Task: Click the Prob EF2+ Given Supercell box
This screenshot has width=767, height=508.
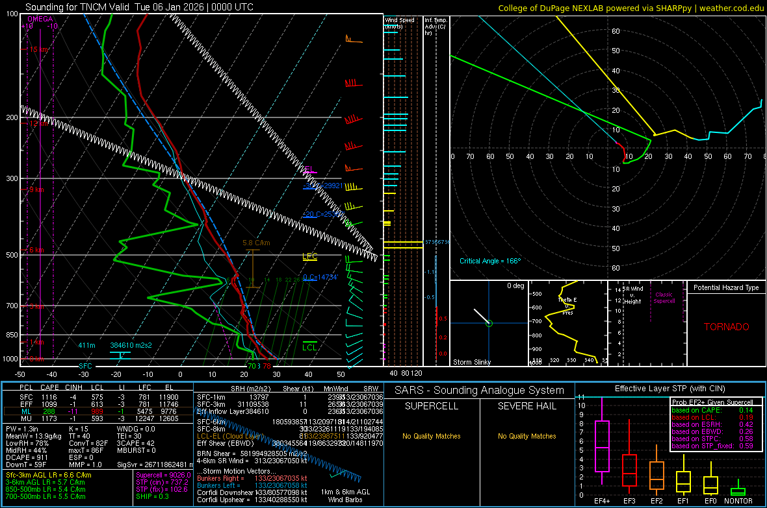Action: [x=713, y=424]
